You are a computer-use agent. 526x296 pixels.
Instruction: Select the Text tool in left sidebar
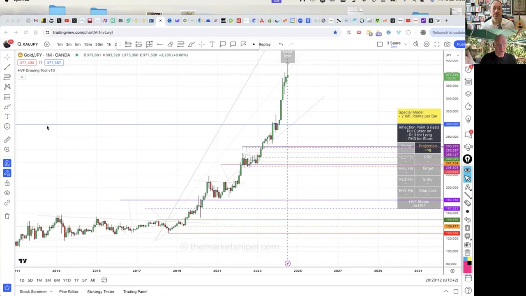coord(7,117)
